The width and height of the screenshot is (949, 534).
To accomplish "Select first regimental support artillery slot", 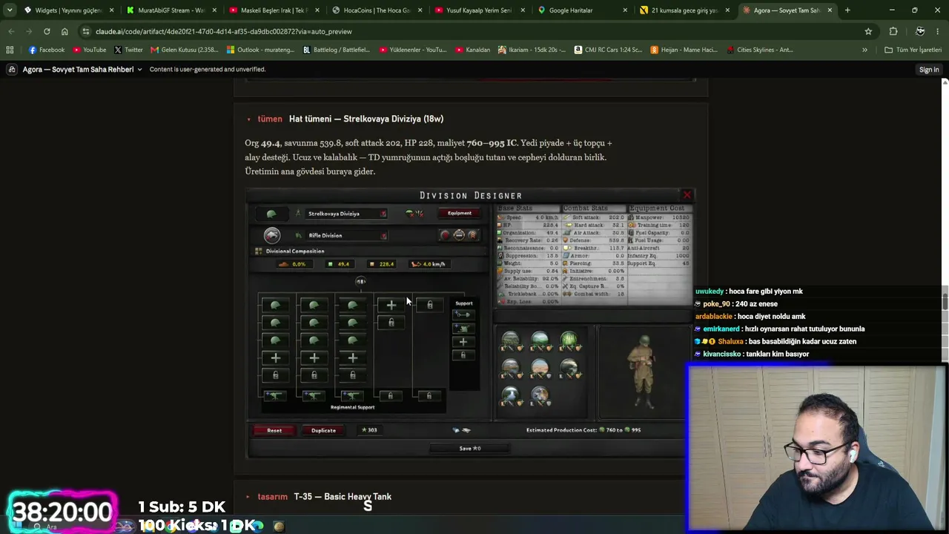I will (x=275, y=396).
